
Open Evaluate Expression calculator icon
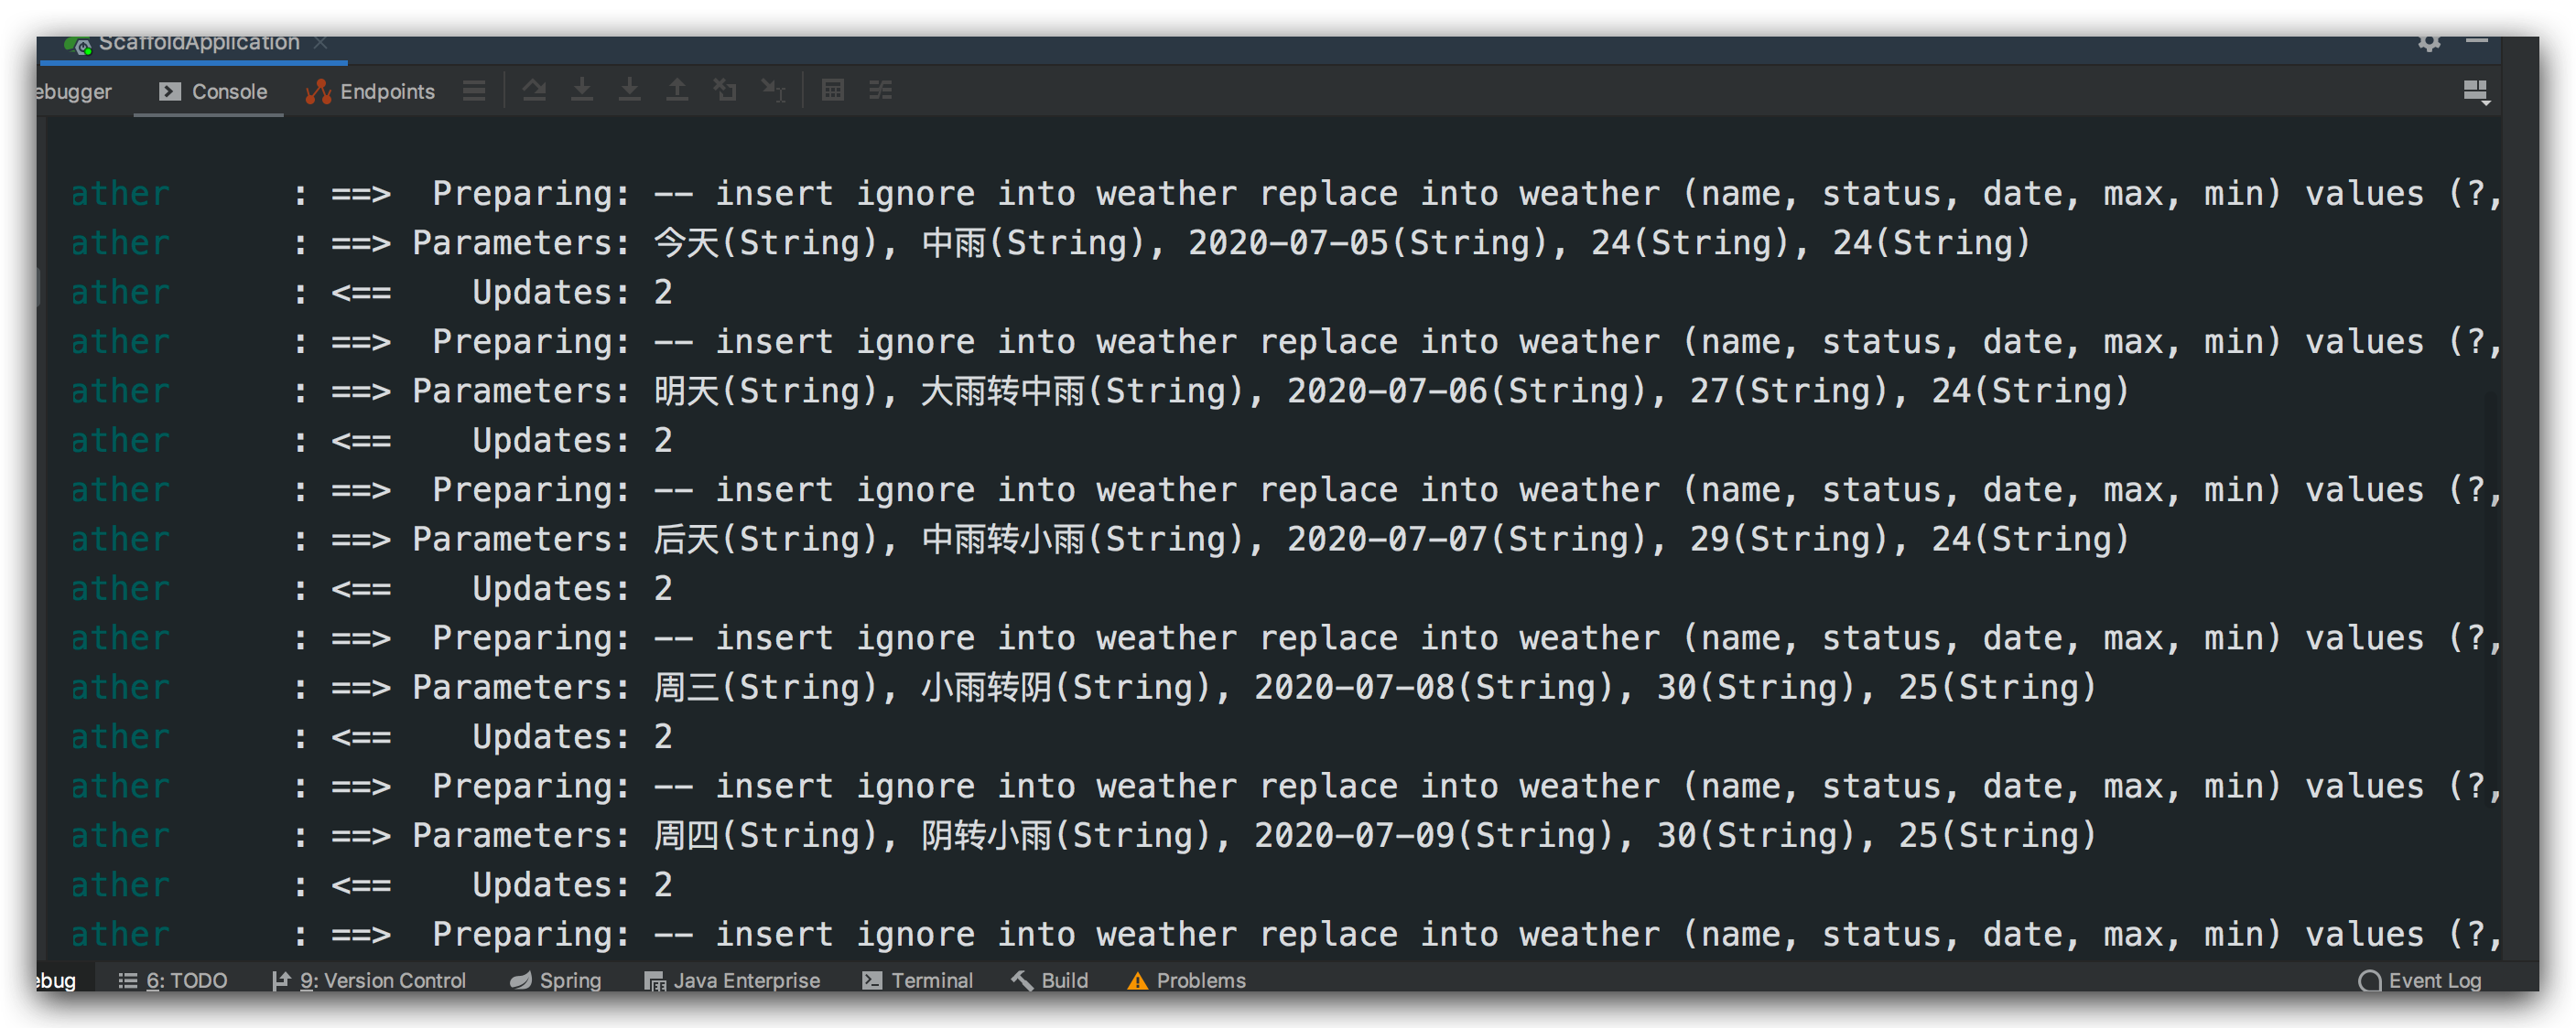(832, 91)
